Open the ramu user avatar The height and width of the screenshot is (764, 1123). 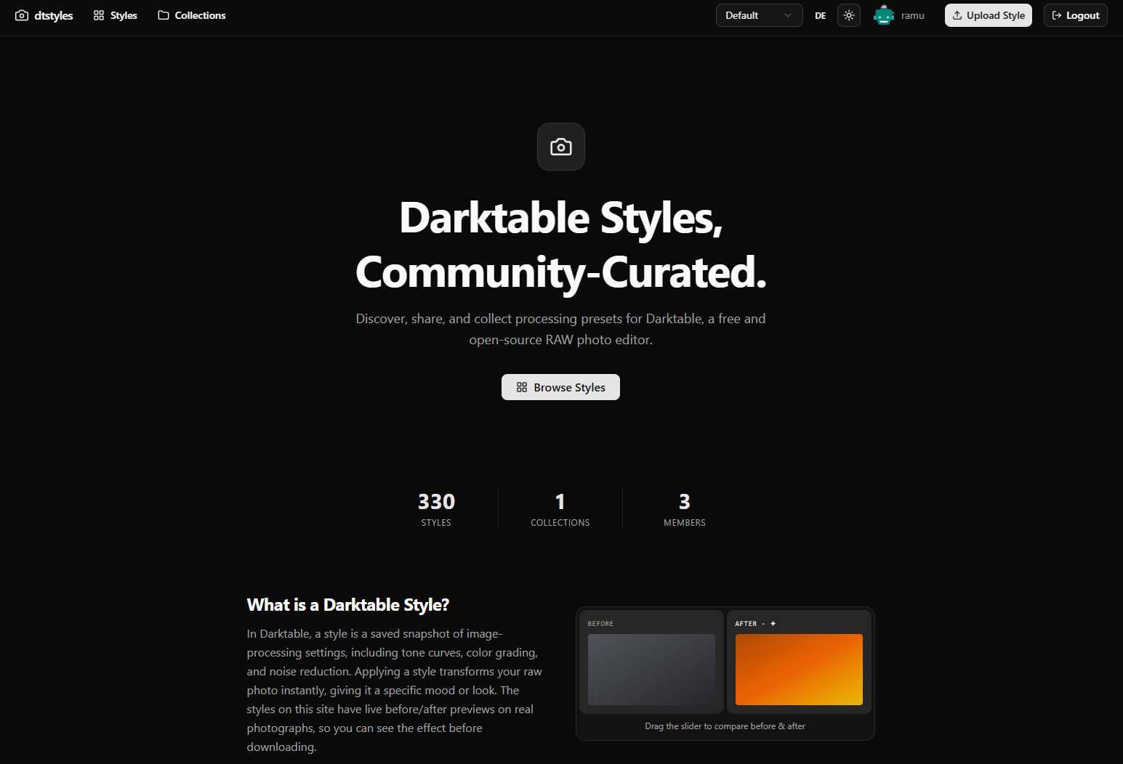(x=884, y=15)
